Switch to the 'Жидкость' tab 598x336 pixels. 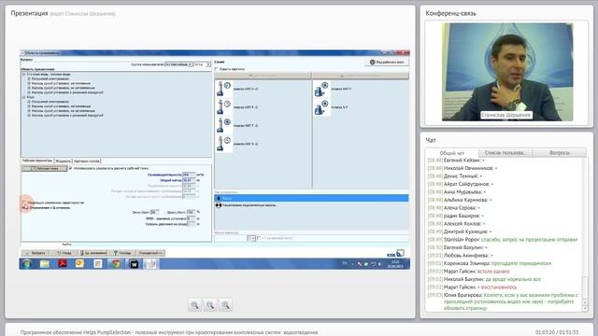64,161
